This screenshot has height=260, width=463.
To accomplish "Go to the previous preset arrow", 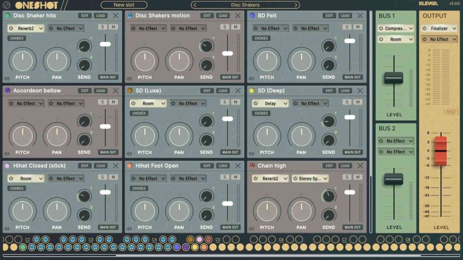I will [x=194, y=5].
